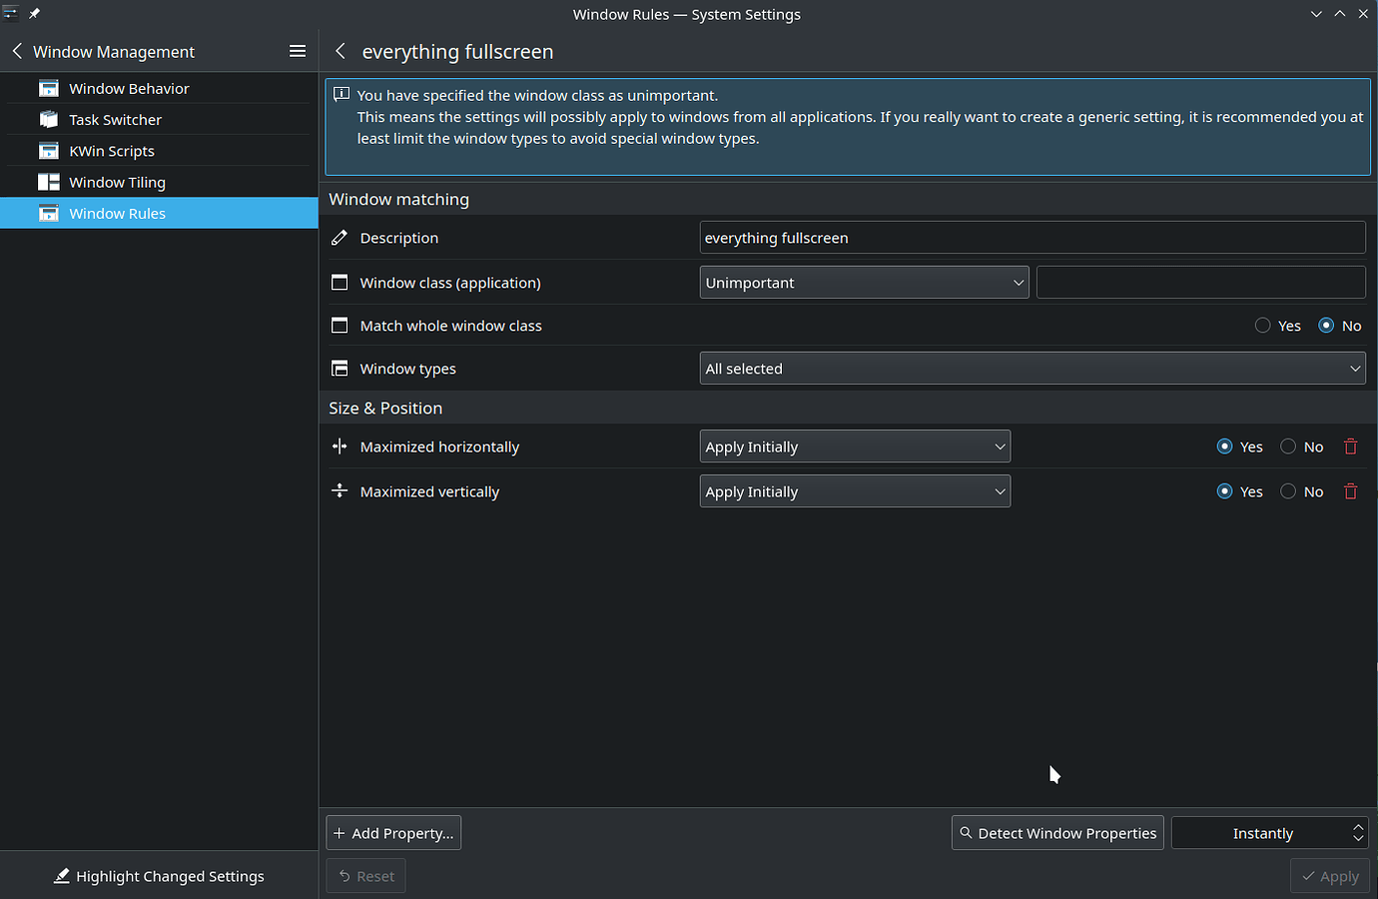
Task: Open the Window Tiling settings page
Action: coord(159,182)
